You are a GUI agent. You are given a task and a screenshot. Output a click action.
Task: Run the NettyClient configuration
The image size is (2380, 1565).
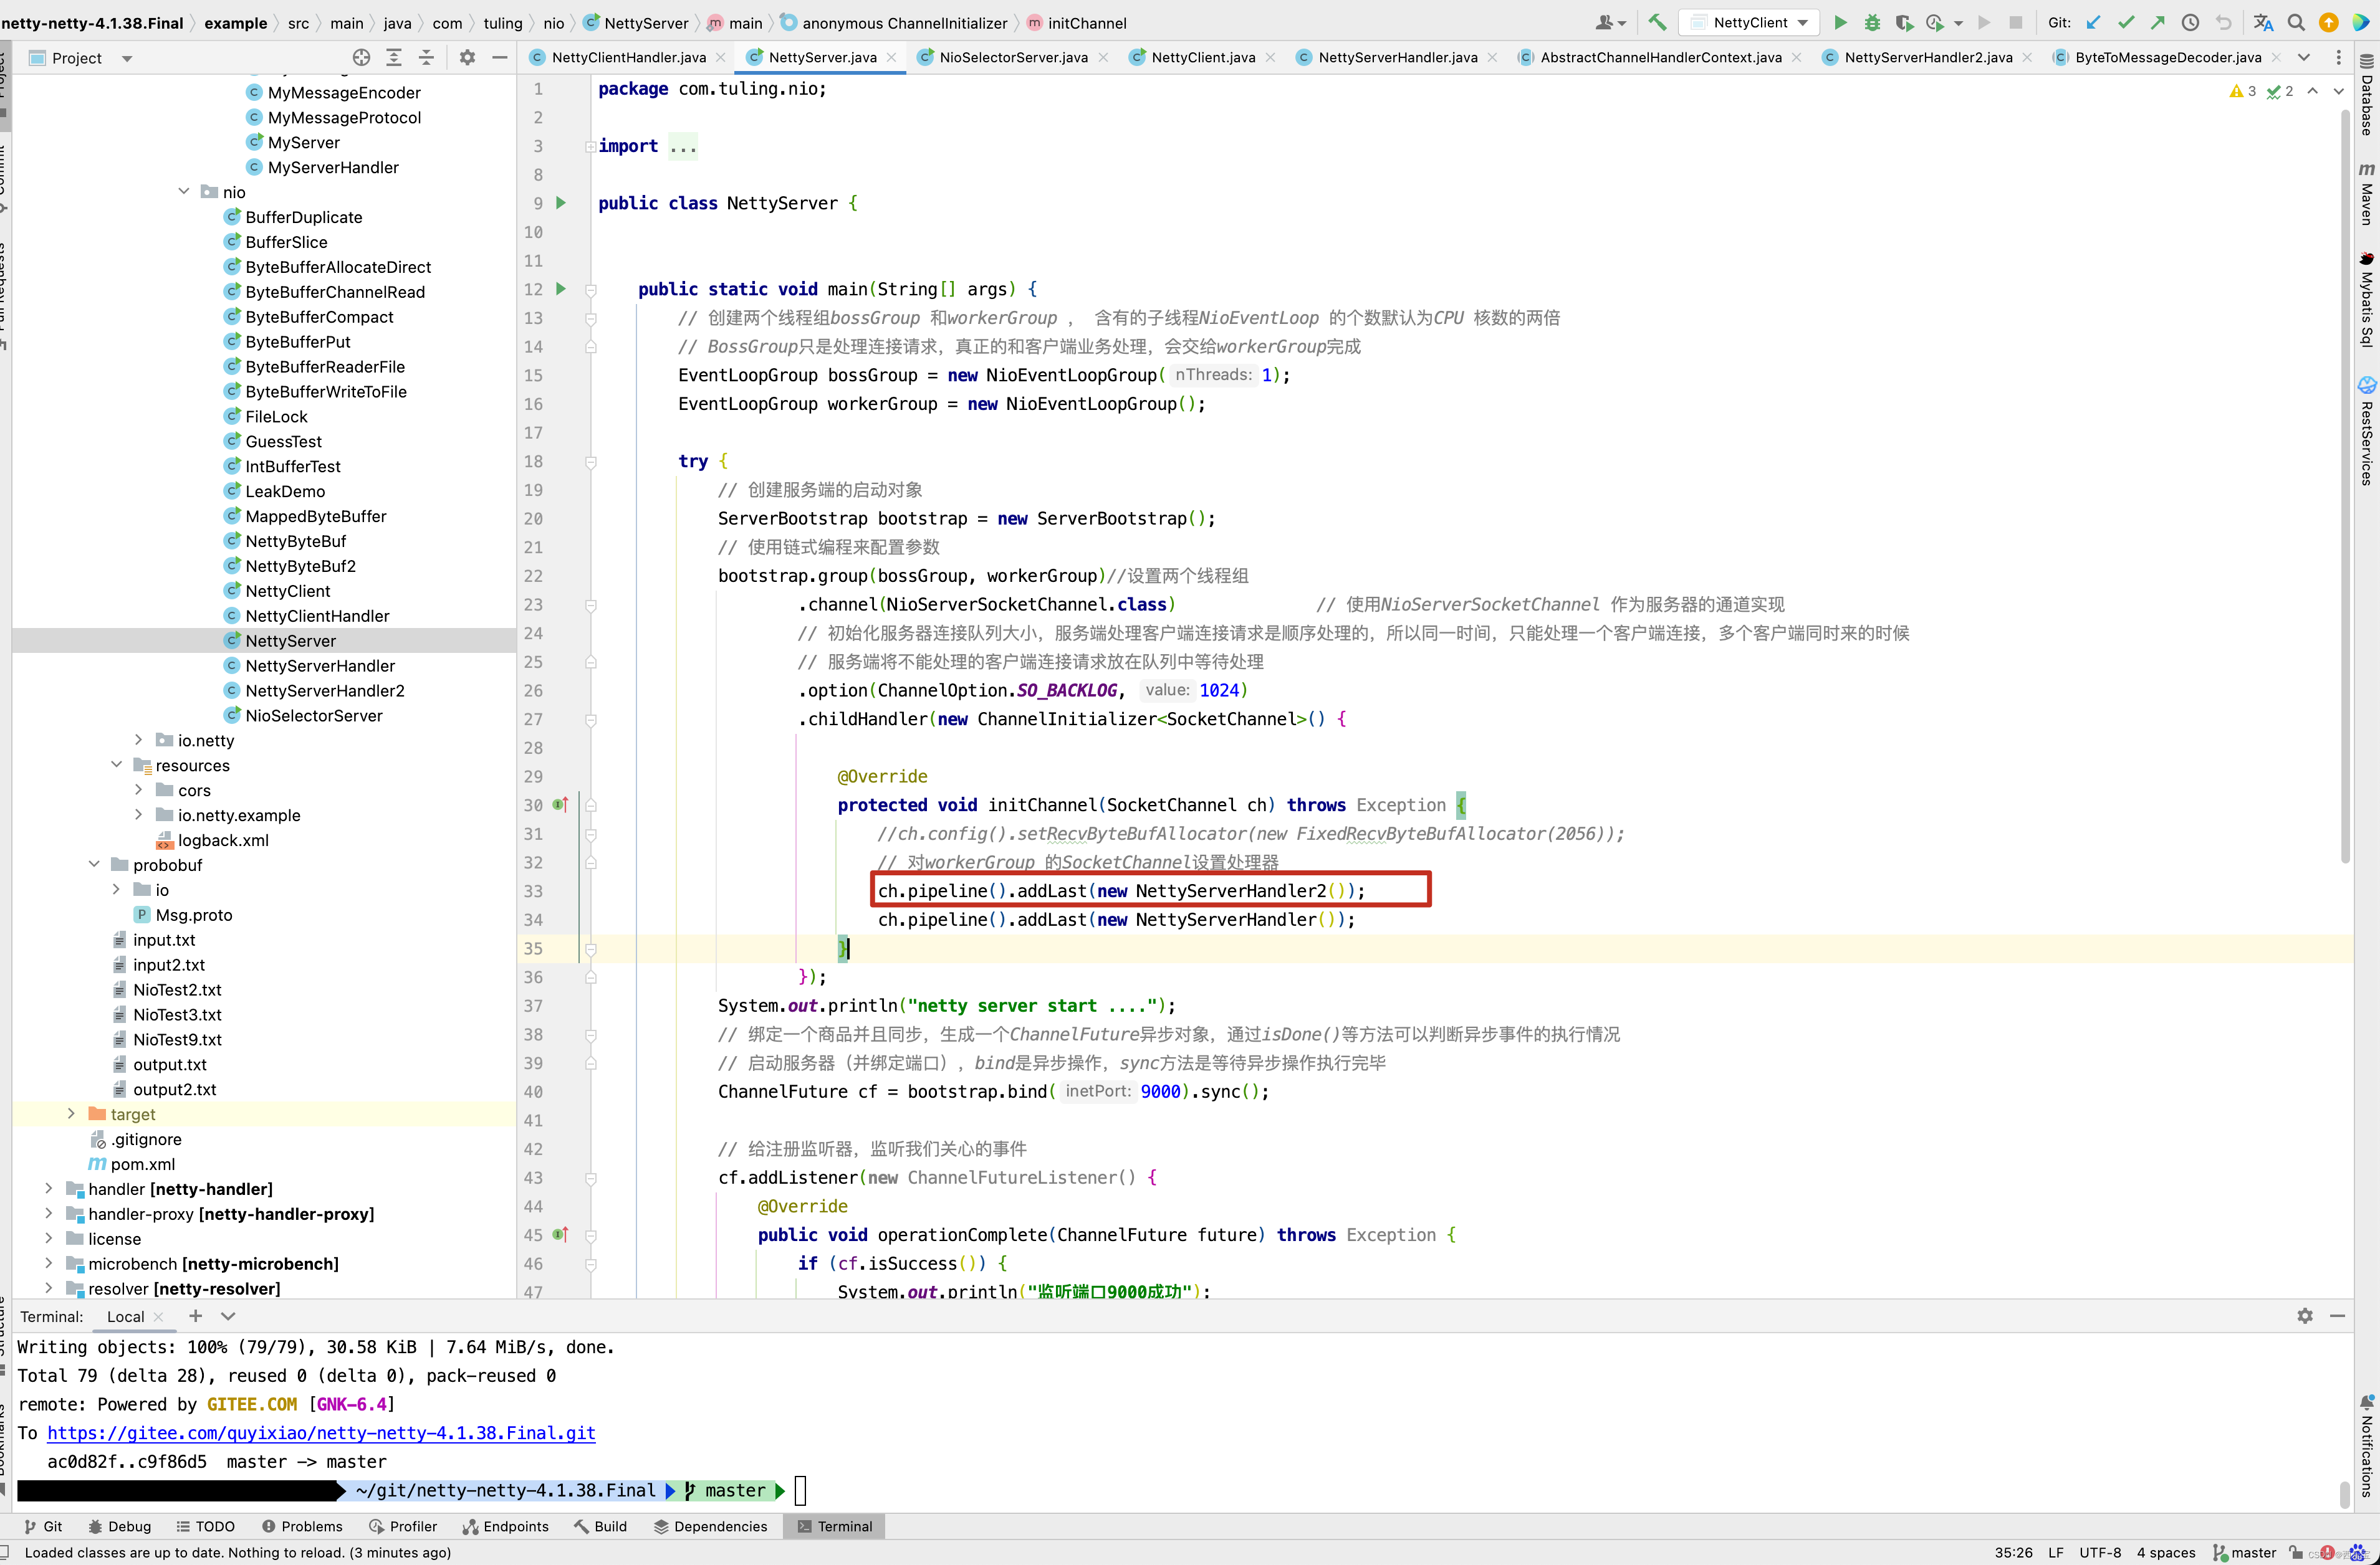[1840, 23]
